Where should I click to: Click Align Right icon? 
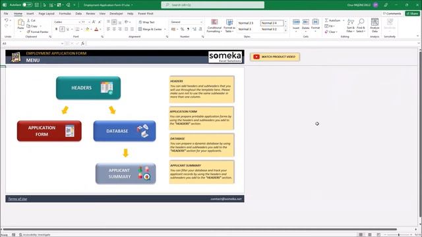(120, 29)
